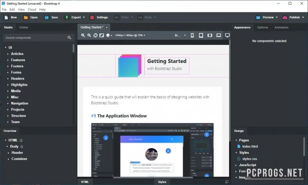The height and width of the screenshot is (185, 308).
Task: Click the component list scrollbar
Action: pos(74,48)
